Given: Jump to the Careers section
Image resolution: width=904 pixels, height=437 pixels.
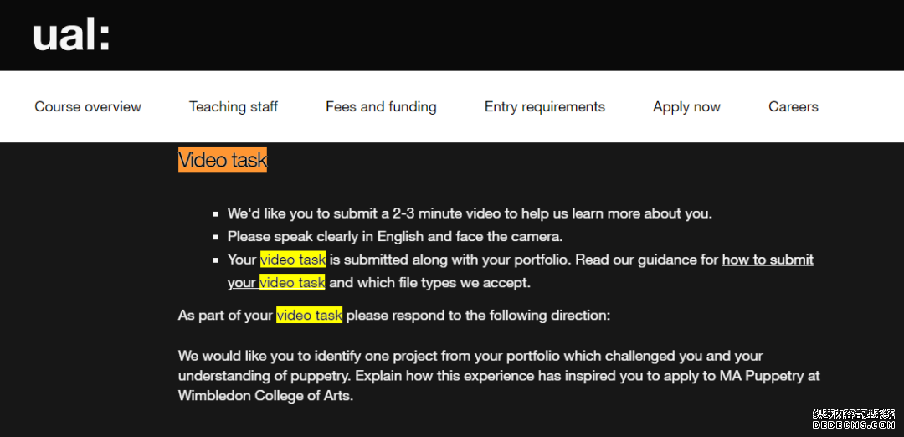Looking at the screenshot, I should pyautogui.click(x=794, y=106).
